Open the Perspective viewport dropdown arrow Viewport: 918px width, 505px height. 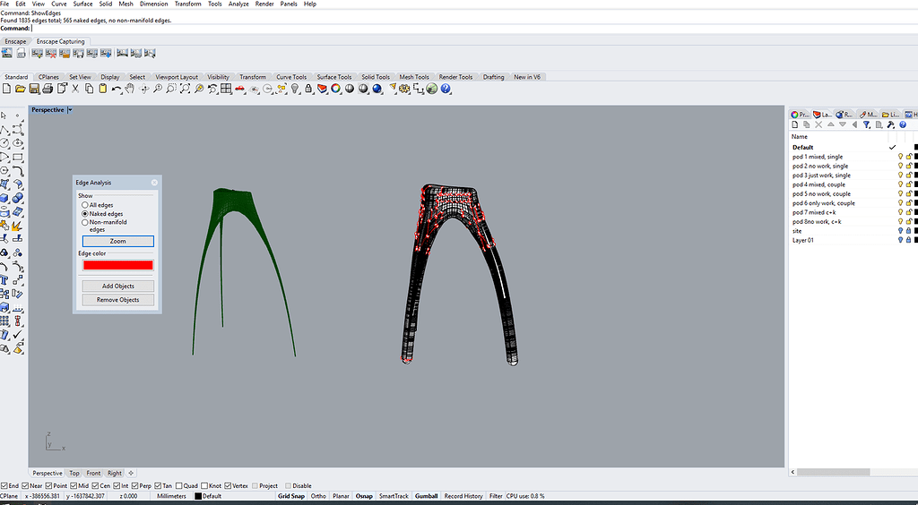70,110
